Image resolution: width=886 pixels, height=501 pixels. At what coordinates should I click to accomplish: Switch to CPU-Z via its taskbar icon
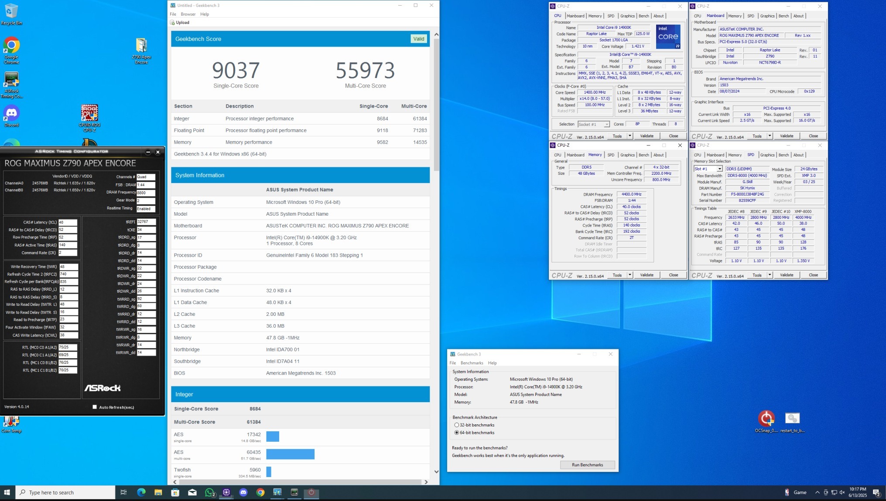tap(226, 493)
